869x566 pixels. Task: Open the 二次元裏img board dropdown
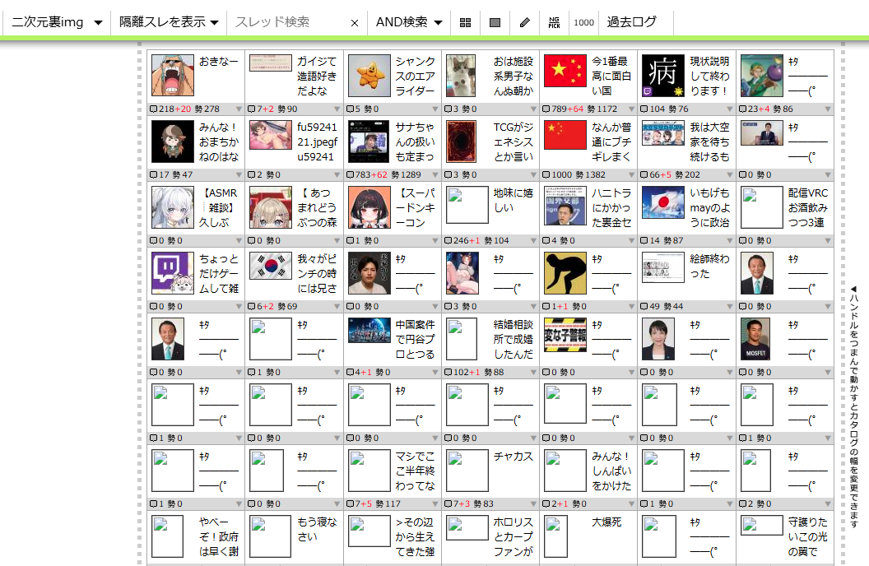click(x=56, y=22)
